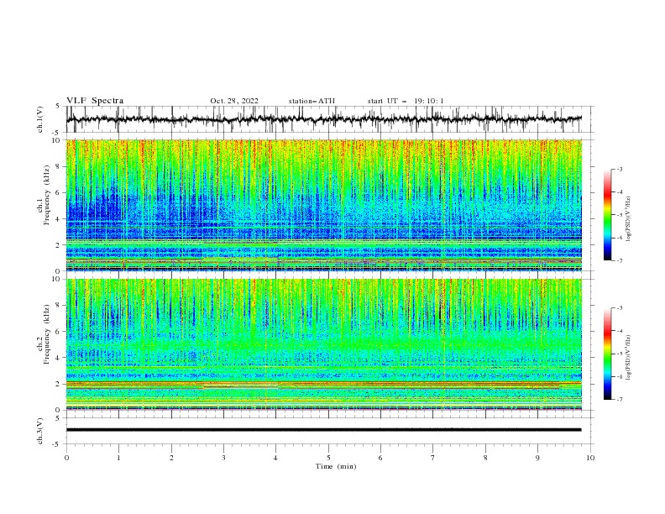Click the "Time (min)" axis label
This screenshot has height=514, width=665.
(336, 466)
